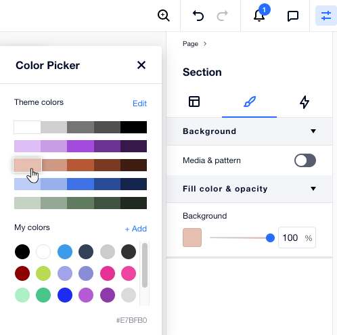337x335 pixels.
Task: Enable the Media & pattern toggle
Action: click(x=305, y=160)
